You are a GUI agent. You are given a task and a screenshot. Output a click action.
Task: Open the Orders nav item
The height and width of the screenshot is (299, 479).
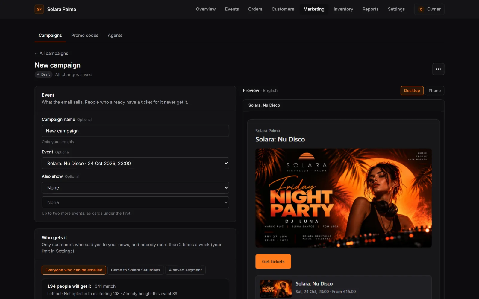click(x=255, y=9)
